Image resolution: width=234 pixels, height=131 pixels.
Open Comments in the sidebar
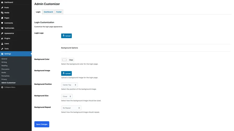click(16, 23)
